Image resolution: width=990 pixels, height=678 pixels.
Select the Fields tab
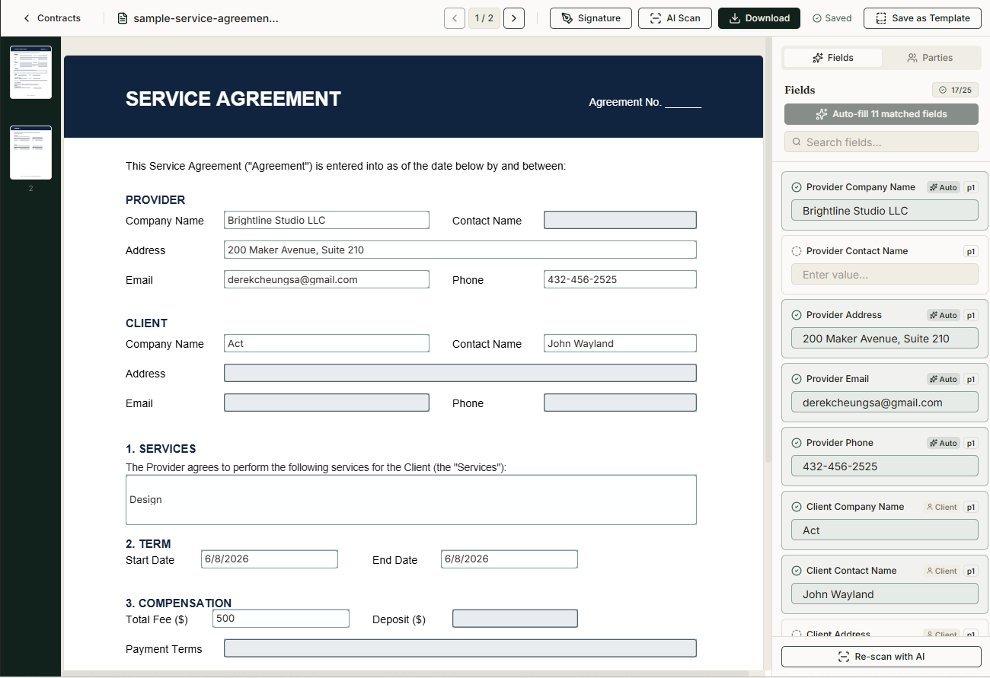click(833, 58)
